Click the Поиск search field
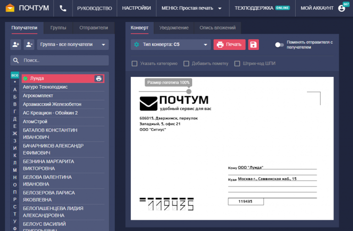The image size is (353, 231). coord(59,61)
